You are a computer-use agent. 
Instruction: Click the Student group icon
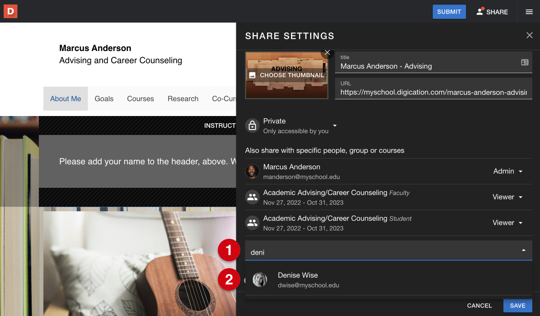click(252, 223)
